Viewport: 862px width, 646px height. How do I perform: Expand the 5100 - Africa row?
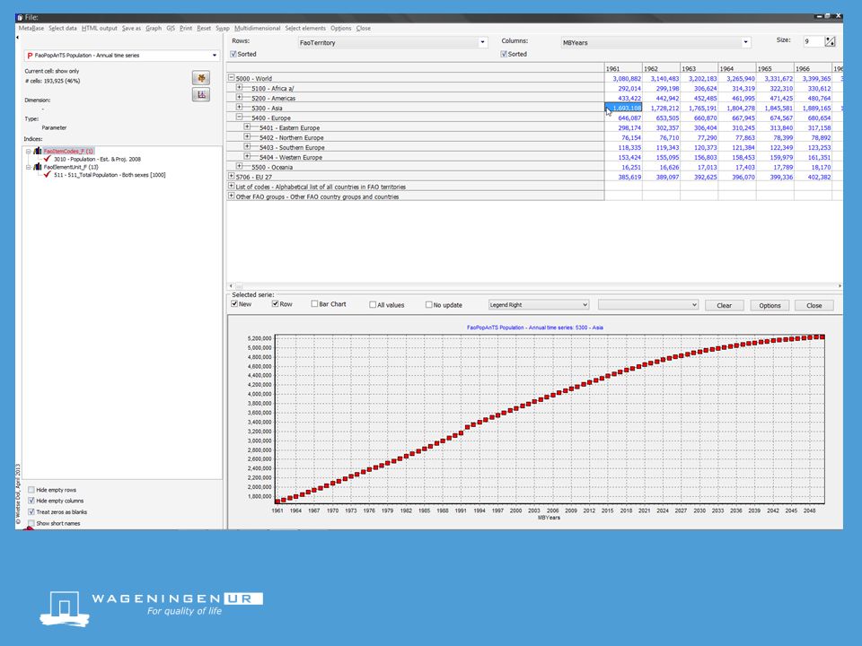click(239, 88)
